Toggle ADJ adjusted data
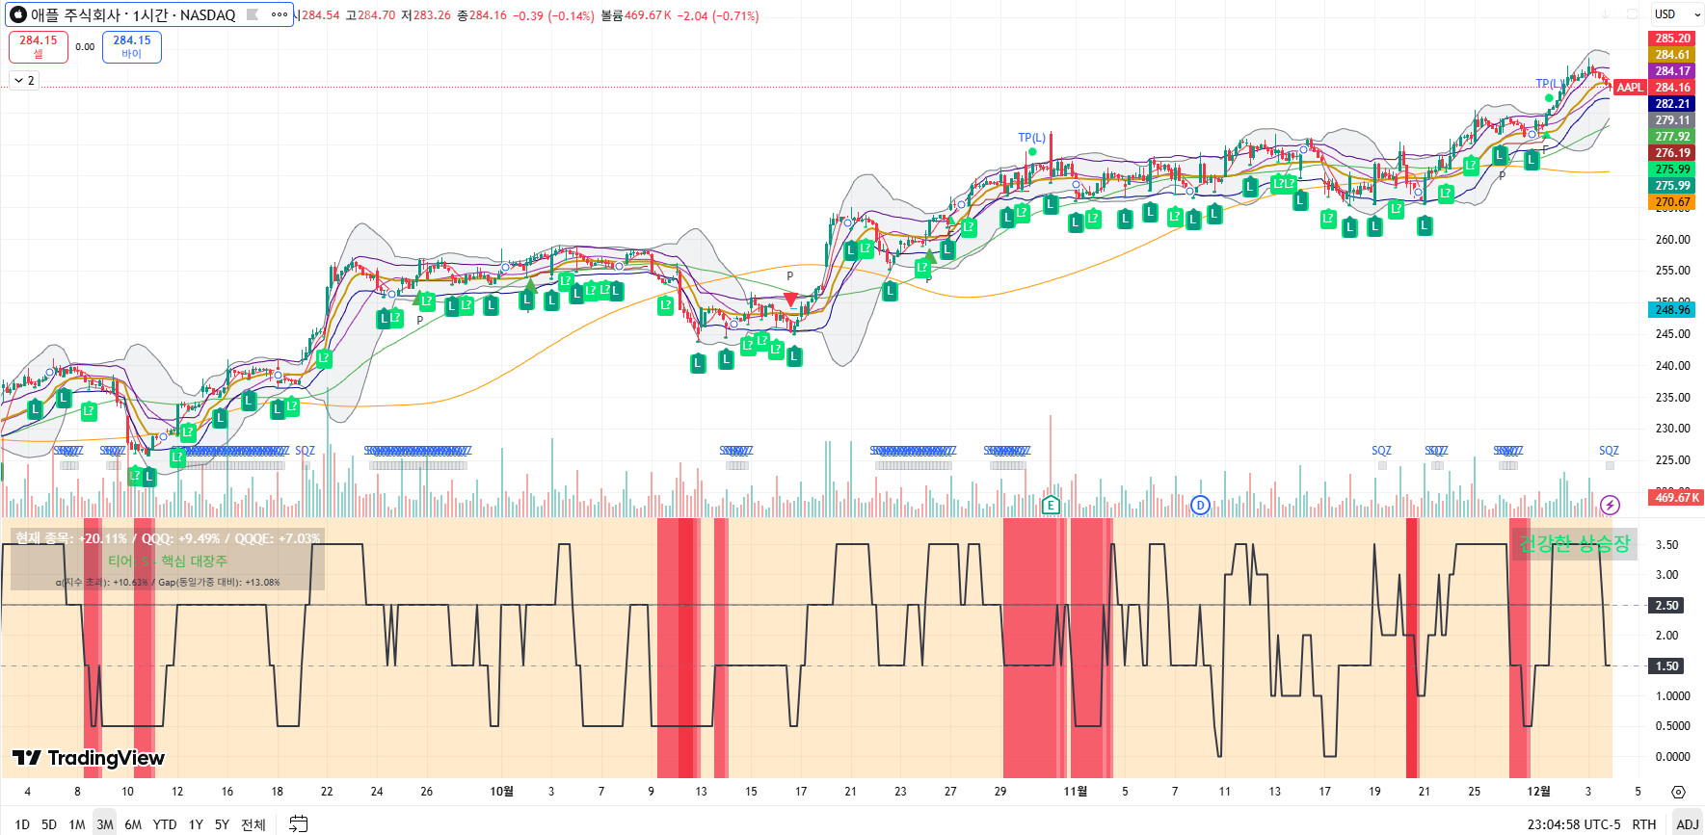Screen dimensions: 1705x835 (1688, 824)
